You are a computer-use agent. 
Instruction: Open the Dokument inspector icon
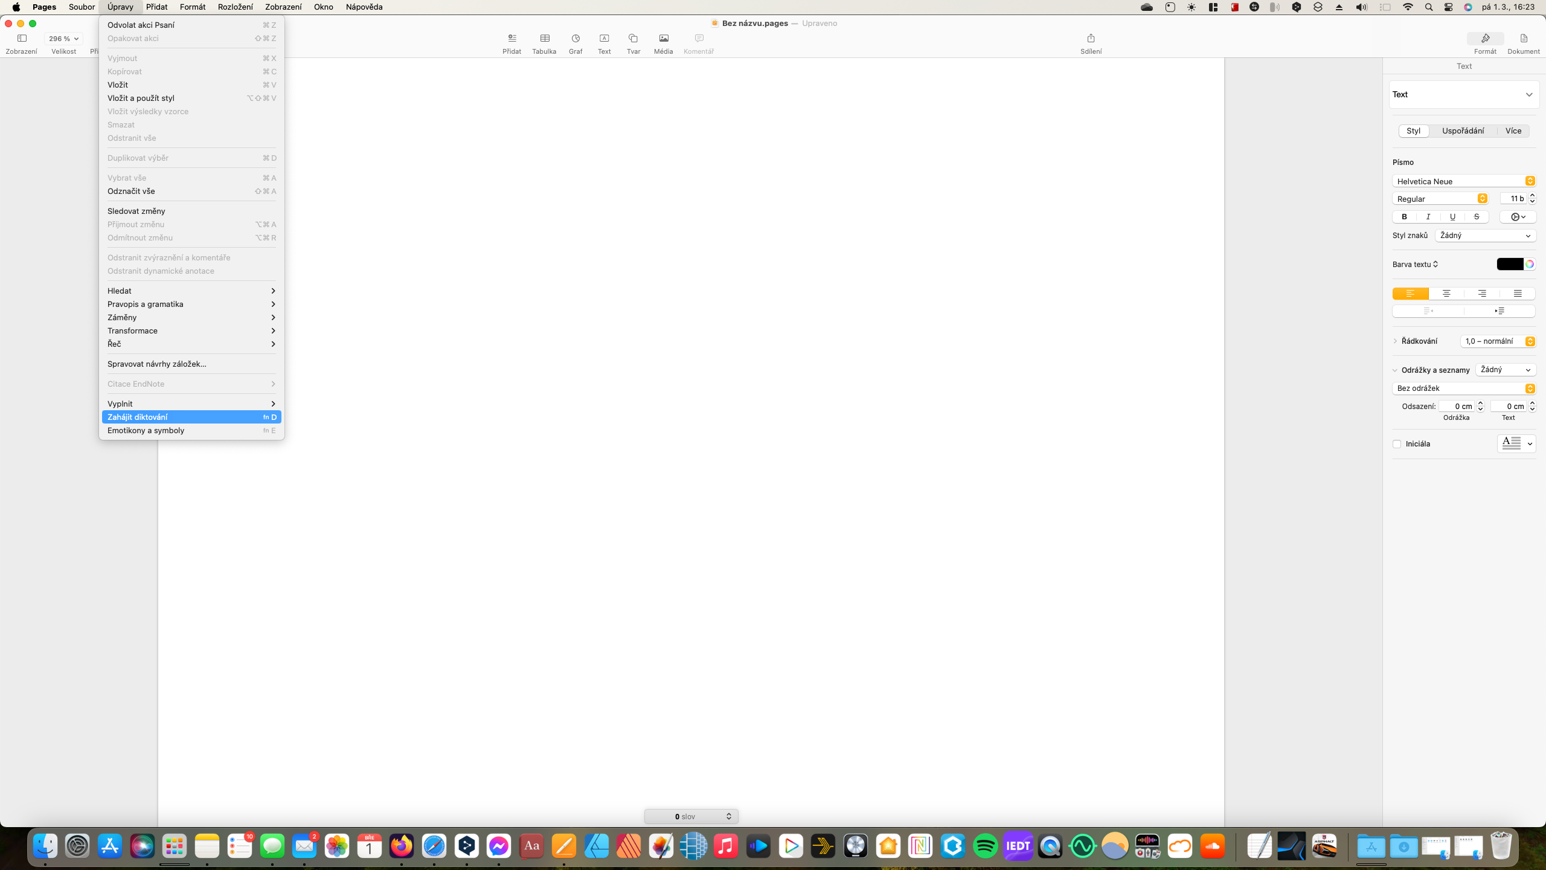[1523, 39]
